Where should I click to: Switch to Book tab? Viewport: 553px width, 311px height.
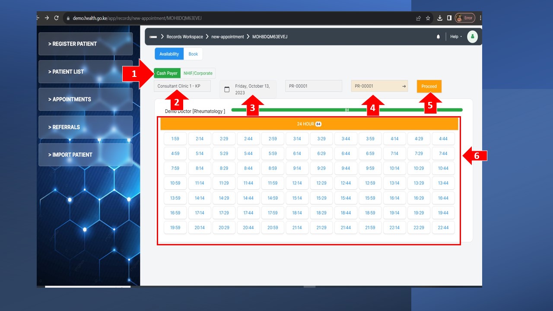(x=193, y=54)
